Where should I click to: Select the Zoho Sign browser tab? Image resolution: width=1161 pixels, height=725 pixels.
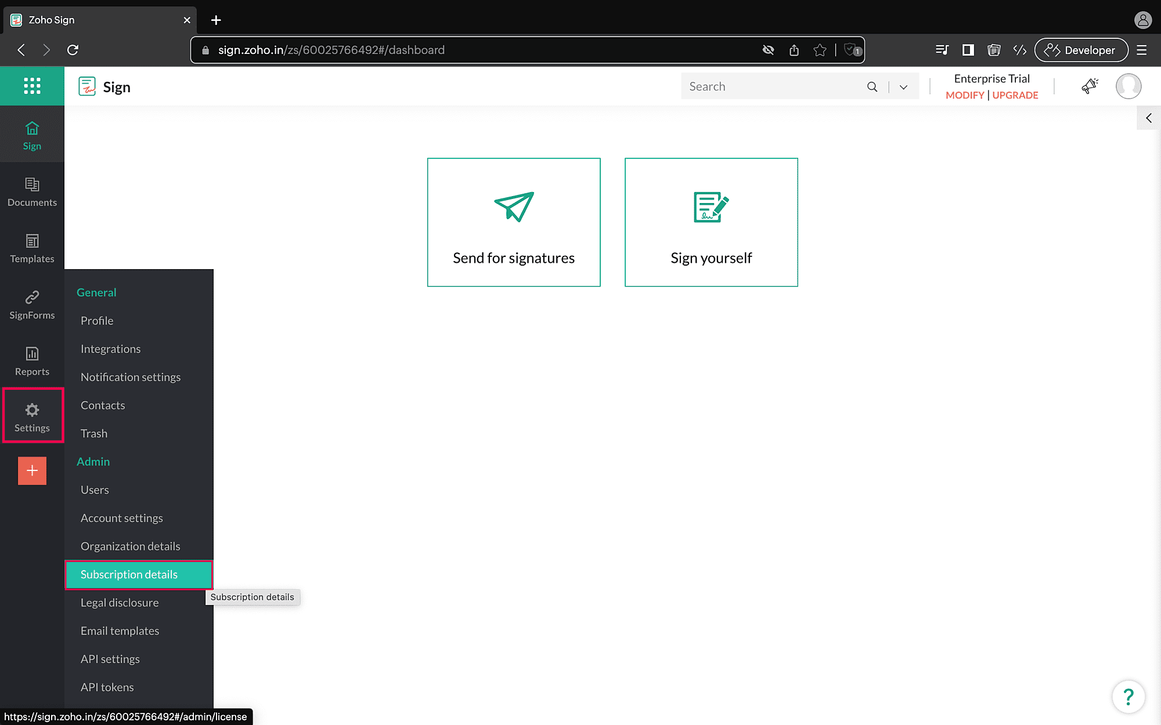pos(100,20)
